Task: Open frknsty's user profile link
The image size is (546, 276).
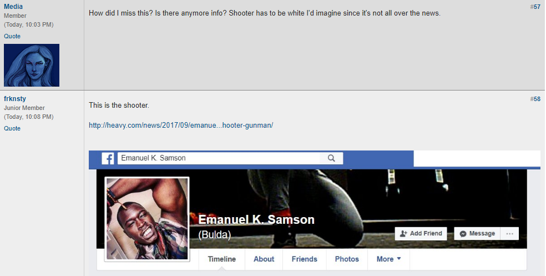Action: coord(15,99)
